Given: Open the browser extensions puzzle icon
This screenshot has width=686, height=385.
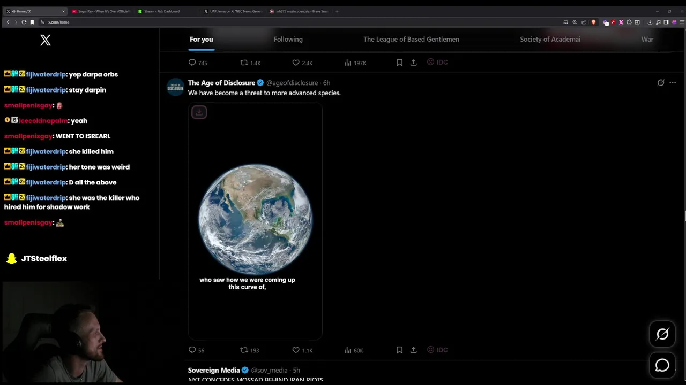Looking at the screenshot, I should click(629, 22).
